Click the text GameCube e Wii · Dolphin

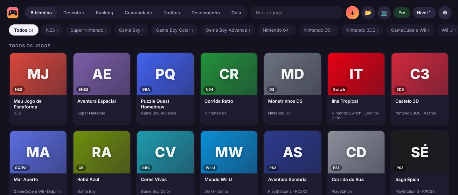click(37, 192)
